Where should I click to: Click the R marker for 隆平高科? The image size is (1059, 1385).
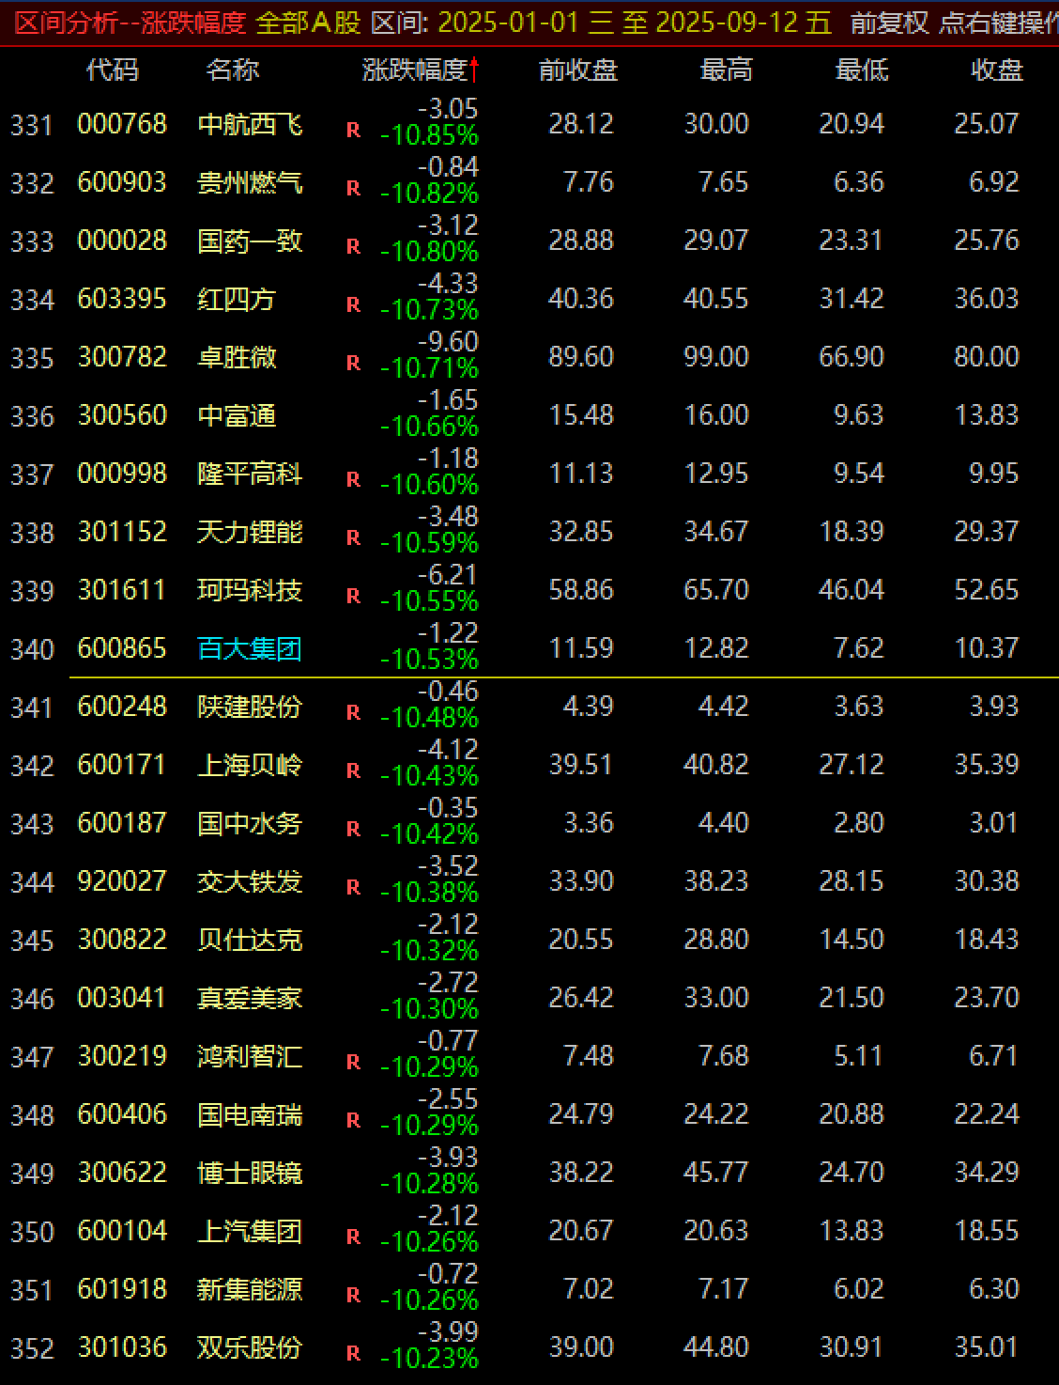pos(353,480)
